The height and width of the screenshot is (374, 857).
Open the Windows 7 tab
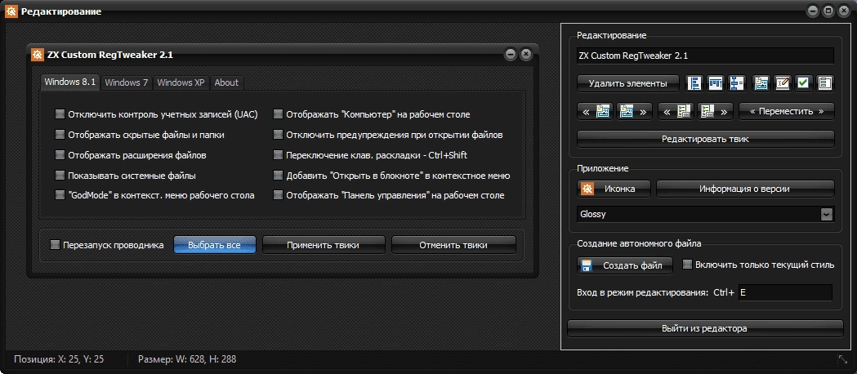point(127,83)
